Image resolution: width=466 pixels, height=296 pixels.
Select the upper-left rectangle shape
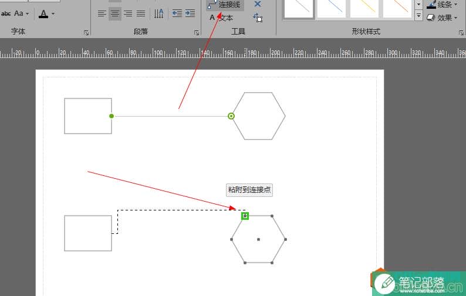click(88, 116)
